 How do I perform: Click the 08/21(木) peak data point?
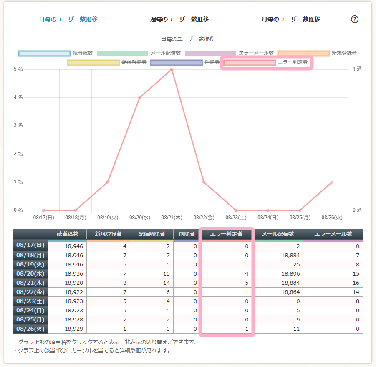point(172,69)
